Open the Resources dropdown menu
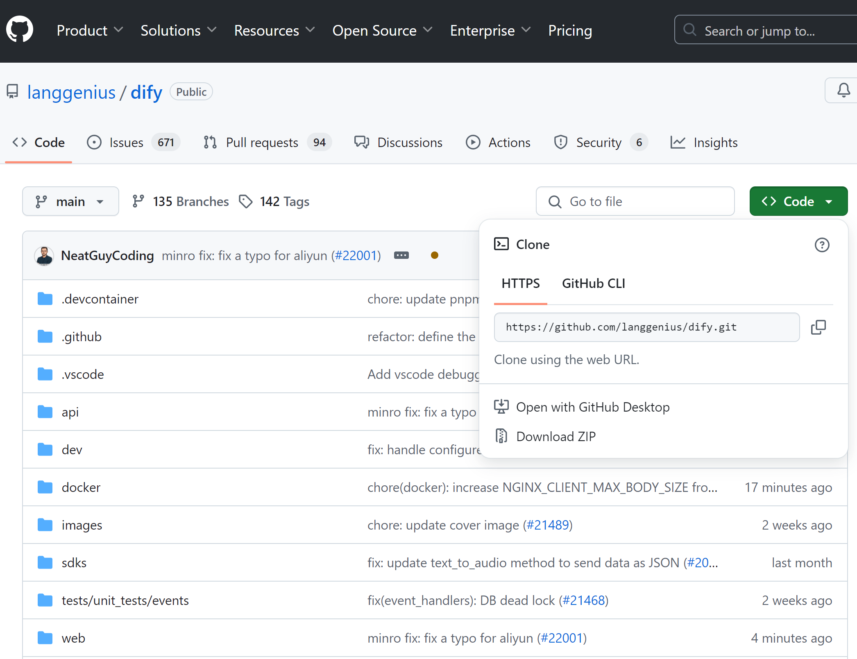This screenshot has width=857, height=659. (274, 30)
